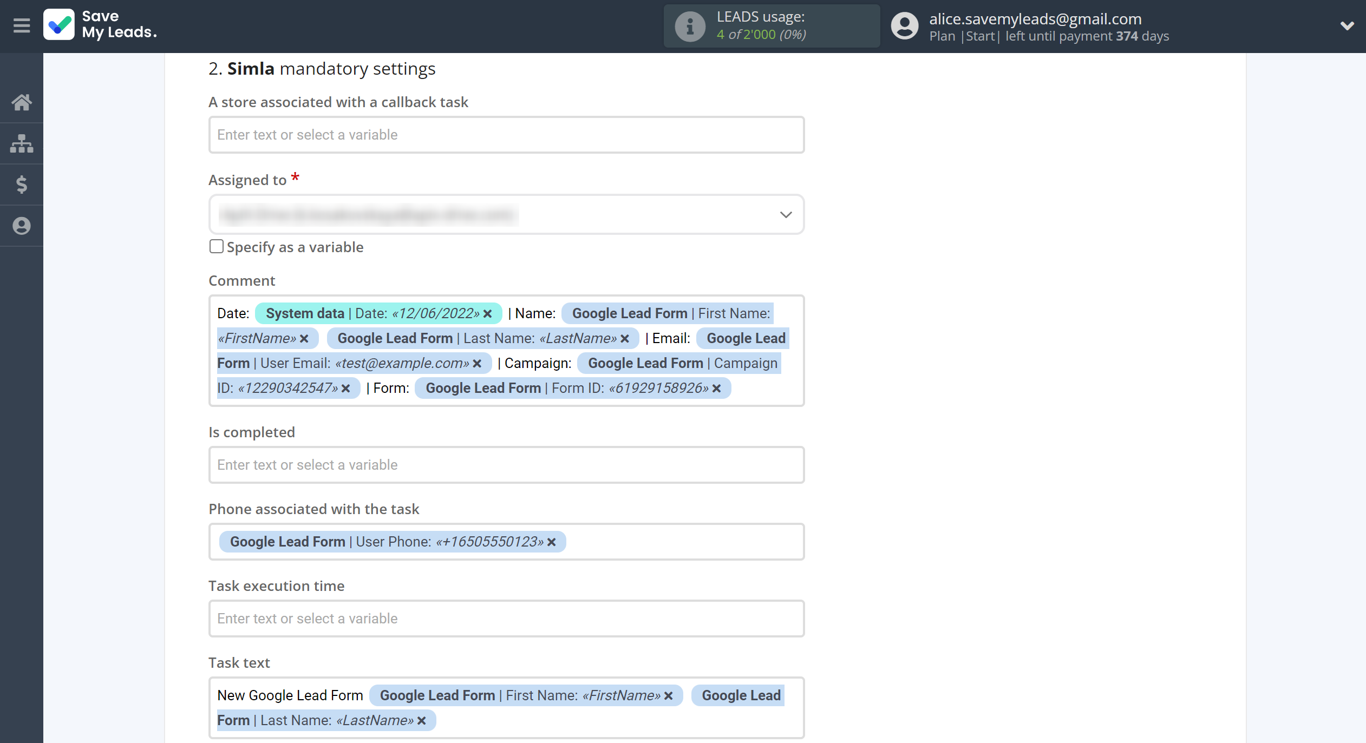Toggle Specify as a variable checkbox
Screen dimensions: 1366x743
tap(216, 247)
